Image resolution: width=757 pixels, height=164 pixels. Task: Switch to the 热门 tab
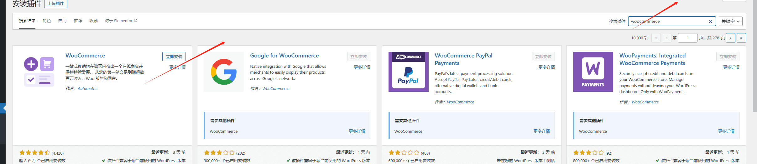pyautogui.click(x=62, y=21)
